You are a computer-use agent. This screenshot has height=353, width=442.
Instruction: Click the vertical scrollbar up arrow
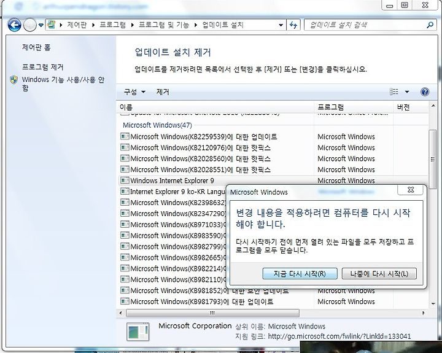coord(433,106)
